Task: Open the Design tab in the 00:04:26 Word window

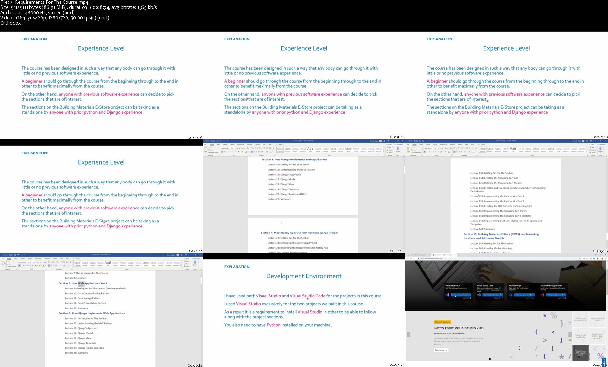Action: tap(225, 144)
